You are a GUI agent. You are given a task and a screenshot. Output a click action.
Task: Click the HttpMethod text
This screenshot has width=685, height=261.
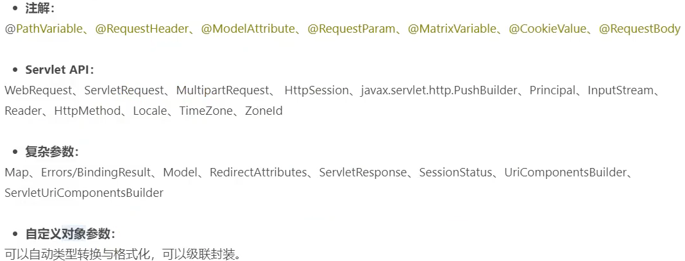pyautogui.click(x=87, y=111)
